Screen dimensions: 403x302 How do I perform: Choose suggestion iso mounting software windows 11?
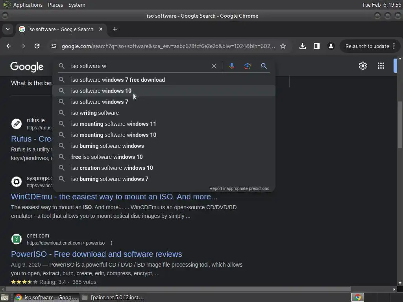click(x=164, y=124)
